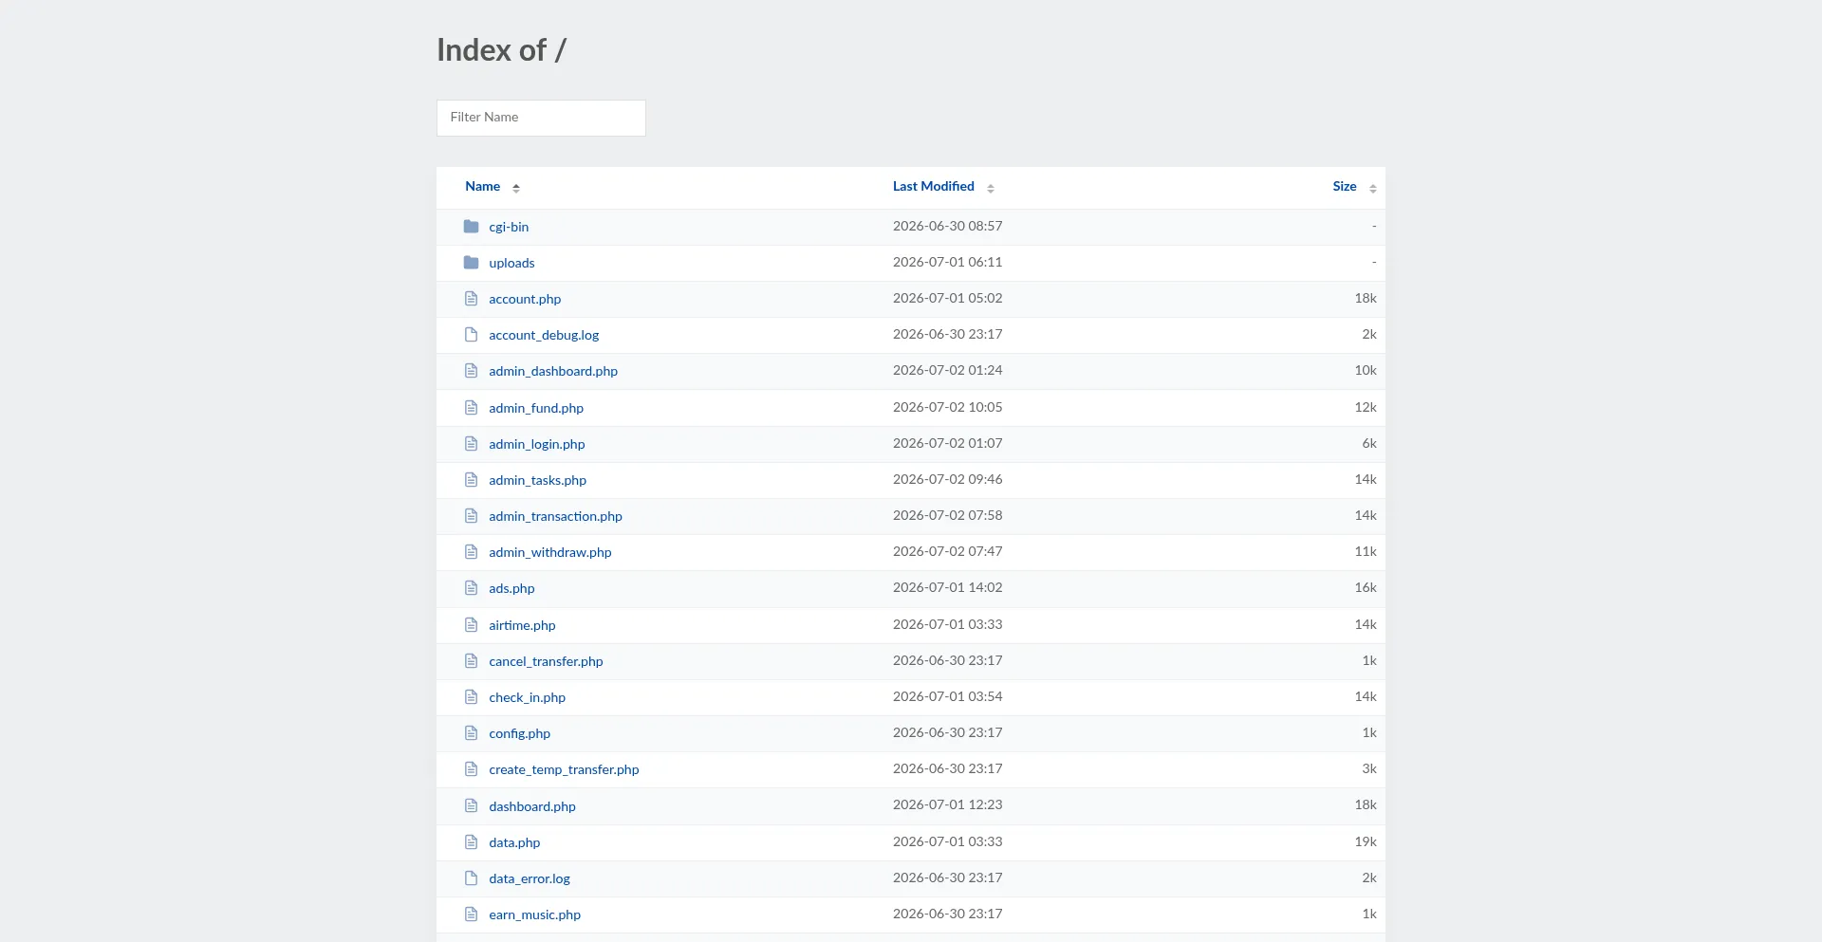Open the admin_tasks.php link
Viewport: 1822px width, 942px height.
537,480
